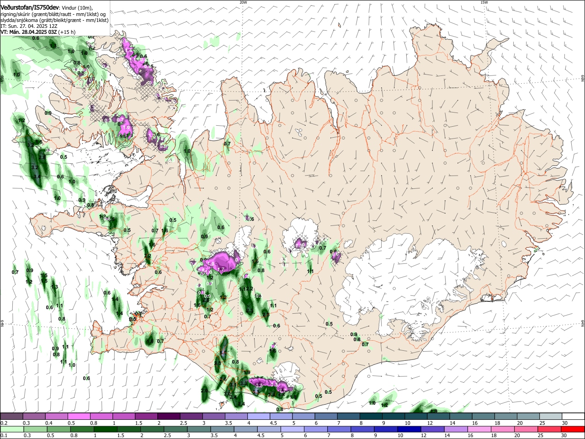Click the 4.5 label on the snow scale

[273, 423]
